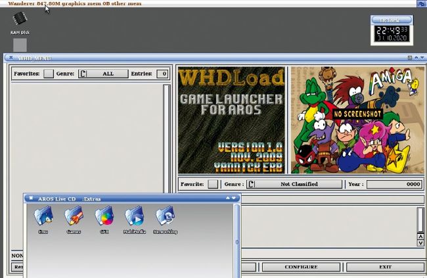Click the screen depth gadget in top-right corner
The image size is (427, 278).
tap(420, 3)
